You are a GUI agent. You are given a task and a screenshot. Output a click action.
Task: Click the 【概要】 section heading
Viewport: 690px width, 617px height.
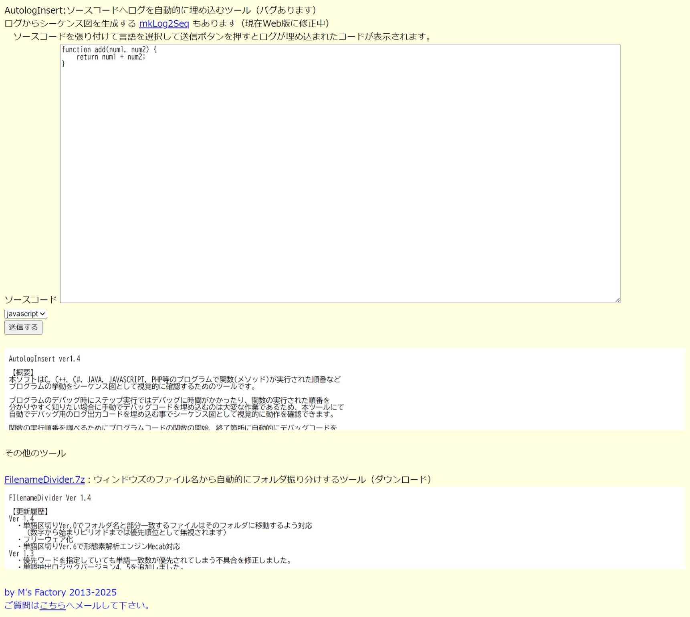click(21, 371)
